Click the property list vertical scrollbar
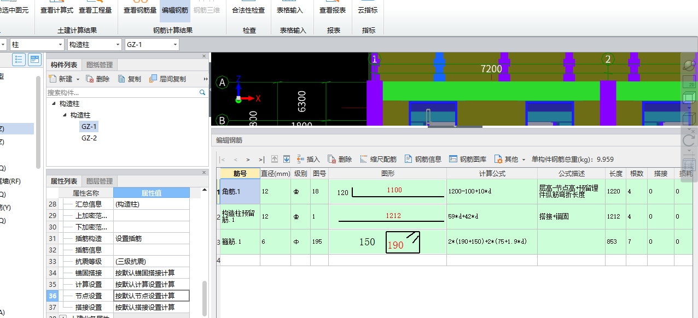 [x=205, y=299]
